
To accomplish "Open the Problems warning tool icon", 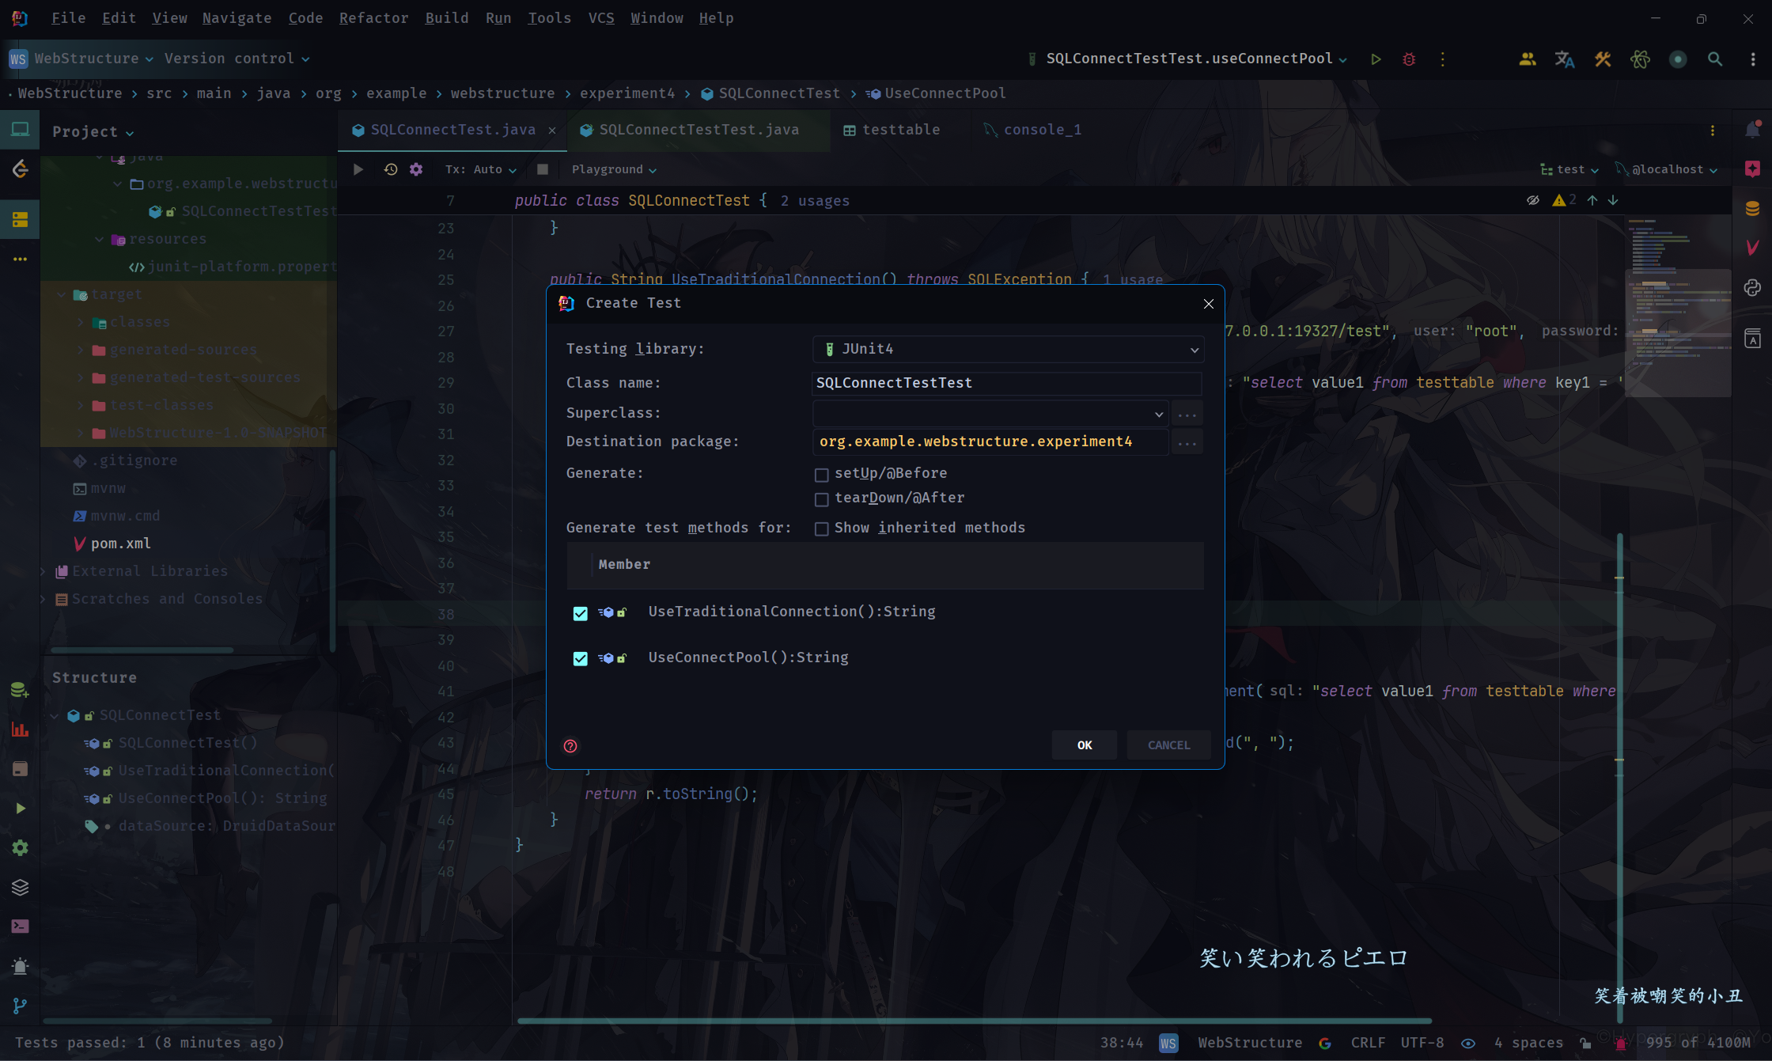I will click(x=21, y=966).
